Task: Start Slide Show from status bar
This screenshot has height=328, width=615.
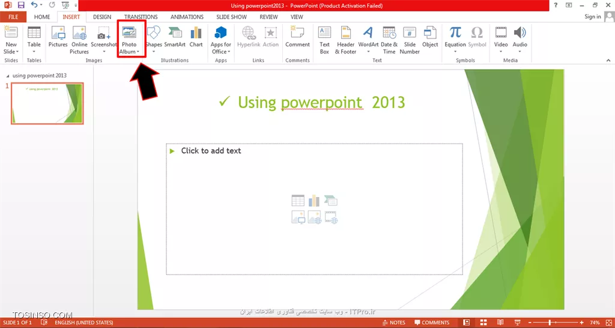Action: (517, 323)
